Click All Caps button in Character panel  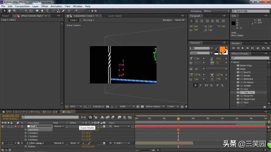pos(206,85)
